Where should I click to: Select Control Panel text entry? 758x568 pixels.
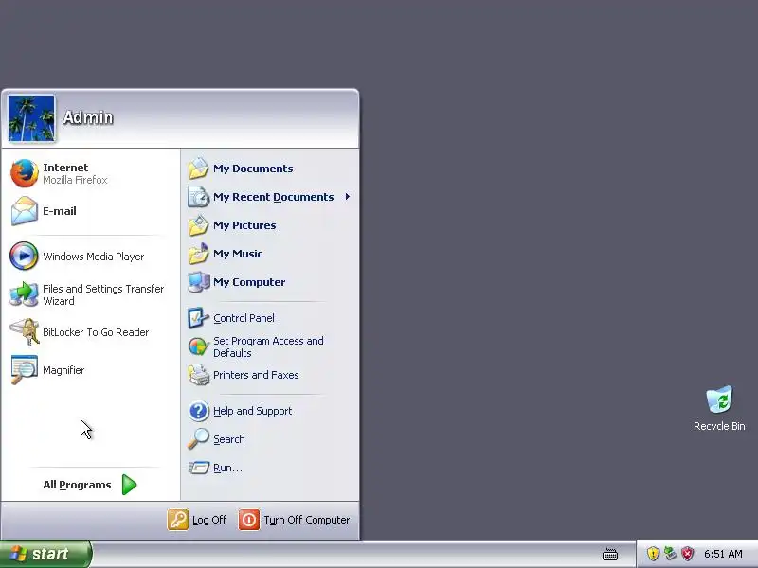pyautogui.click(x=244, y=318)
